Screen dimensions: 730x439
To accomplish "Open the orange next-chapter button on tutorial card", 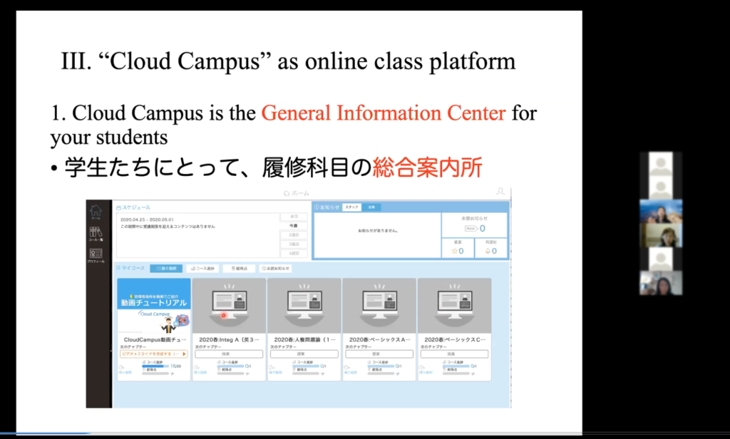I will pos(154,354).
